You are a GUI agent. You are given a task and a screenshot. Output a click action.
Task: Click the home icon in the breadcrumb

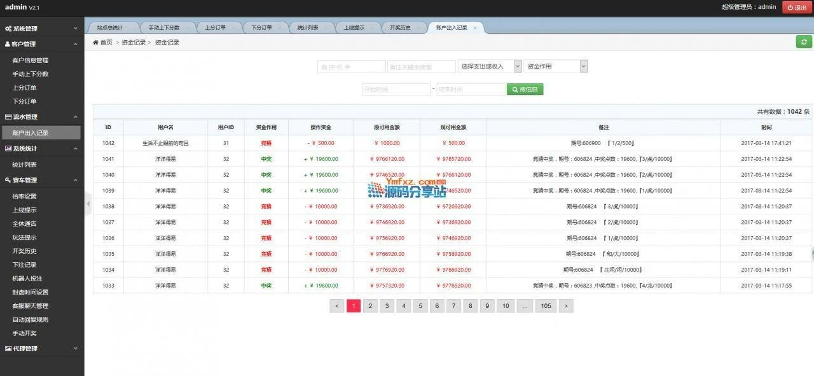click(x=96, y=43)
